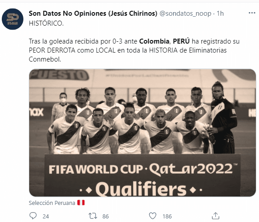Click the reply speech bubble icon

33,216
